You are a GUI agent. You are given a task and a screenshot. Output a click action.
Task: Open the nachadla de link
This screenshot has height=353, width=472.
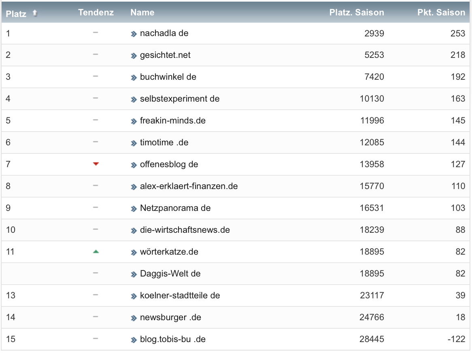(164, 33)
